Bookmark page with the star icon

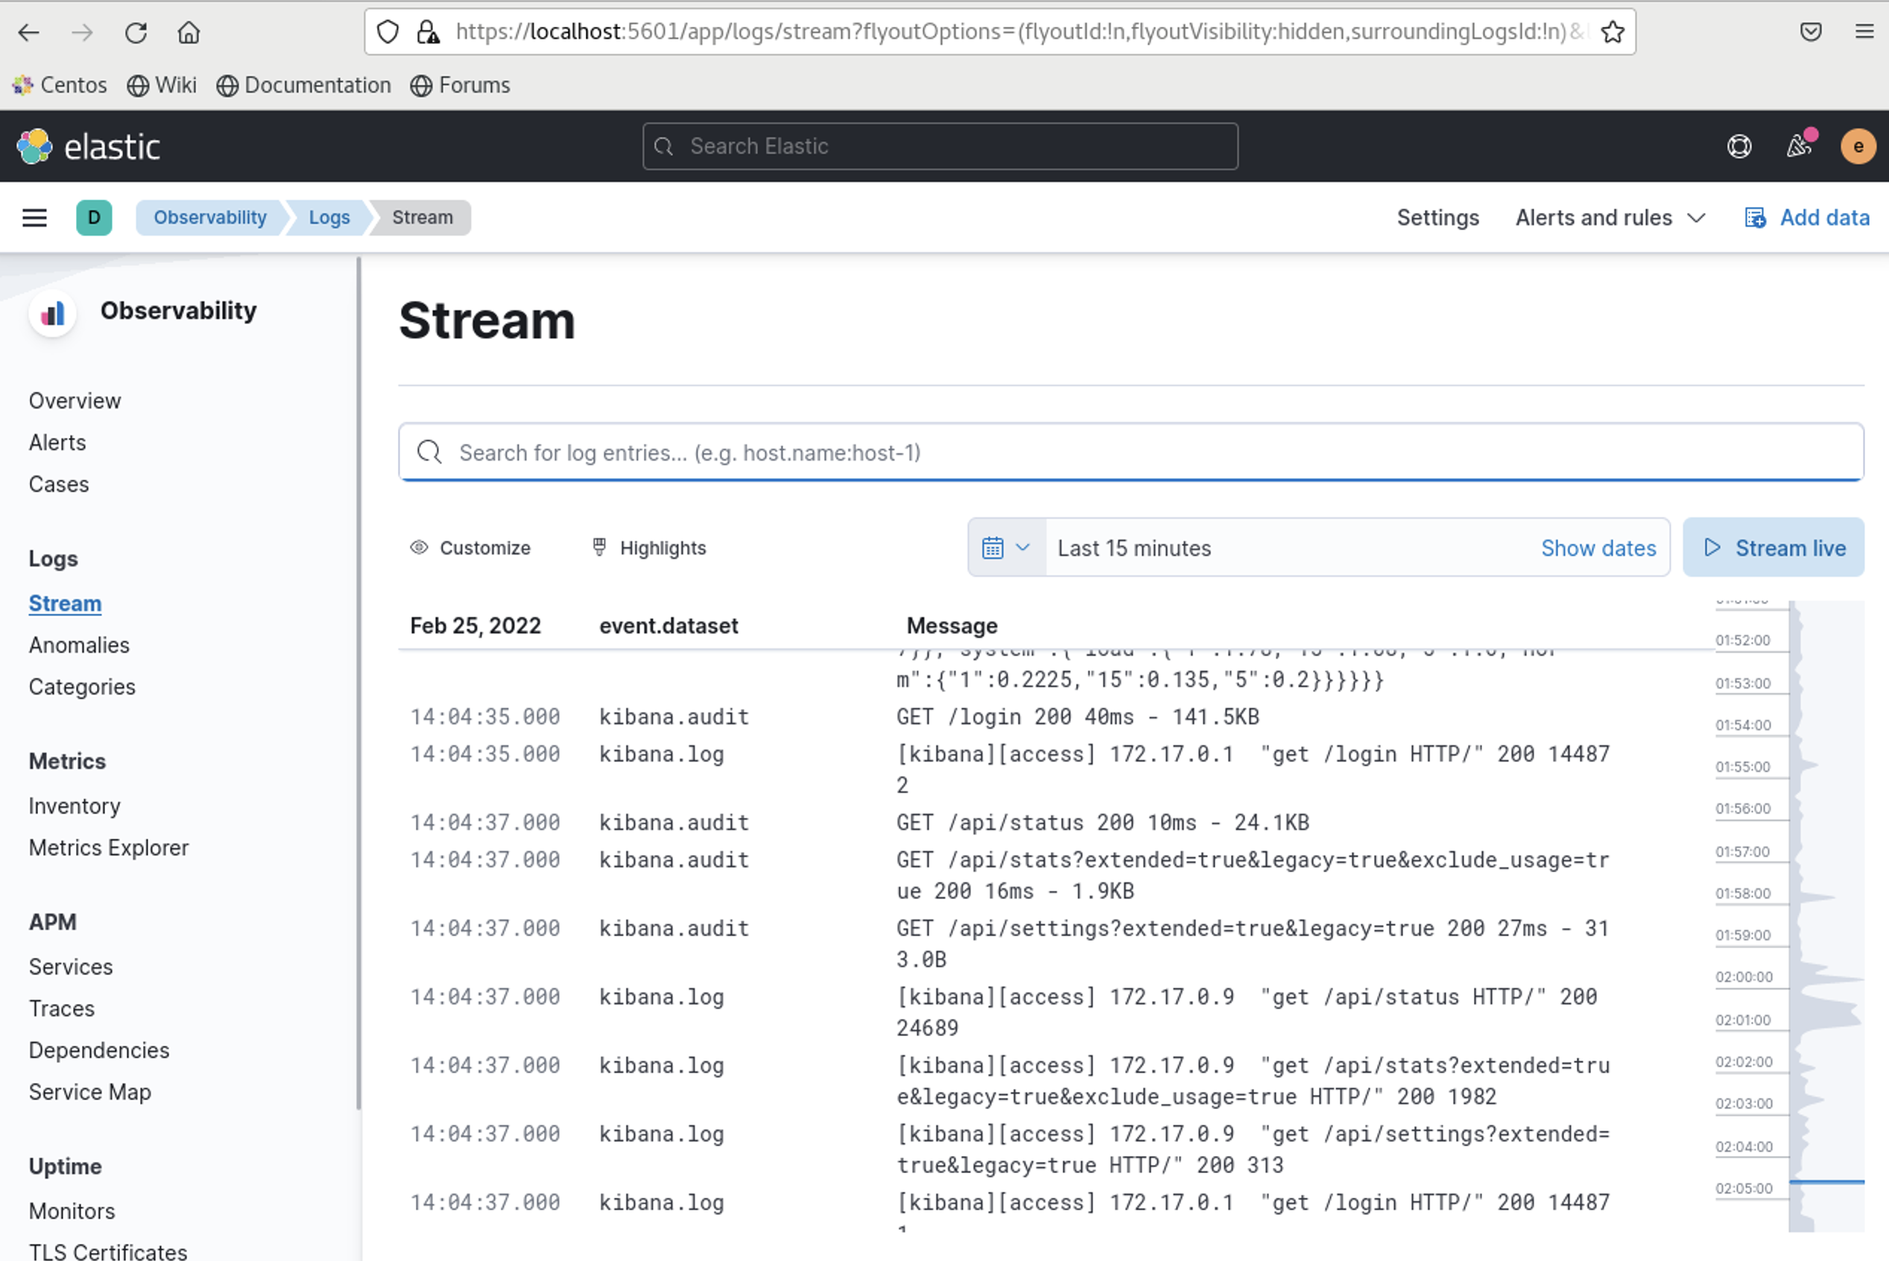1612,32
